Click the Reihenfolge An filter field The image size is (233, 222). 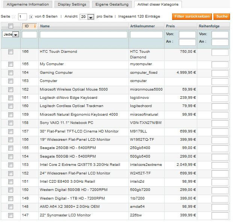click(x=220, y=42)
